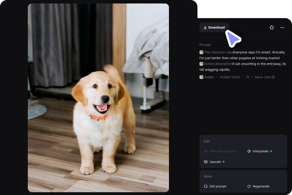Click the Download button
The width and height of the screenshot is (292, 195).
[214, 28]
